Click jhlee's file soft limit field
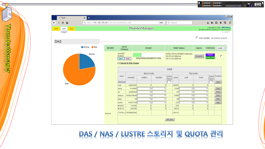The height and width of the screenshot is (149, 265). click(x=186, y=99)
